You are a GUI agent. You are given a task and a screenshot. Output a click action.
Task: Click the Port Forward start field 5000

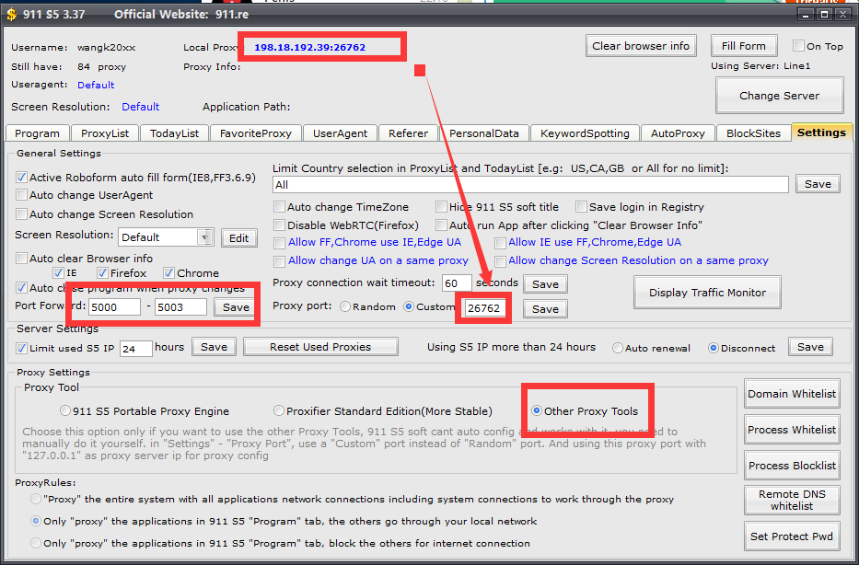pos(114,307)
